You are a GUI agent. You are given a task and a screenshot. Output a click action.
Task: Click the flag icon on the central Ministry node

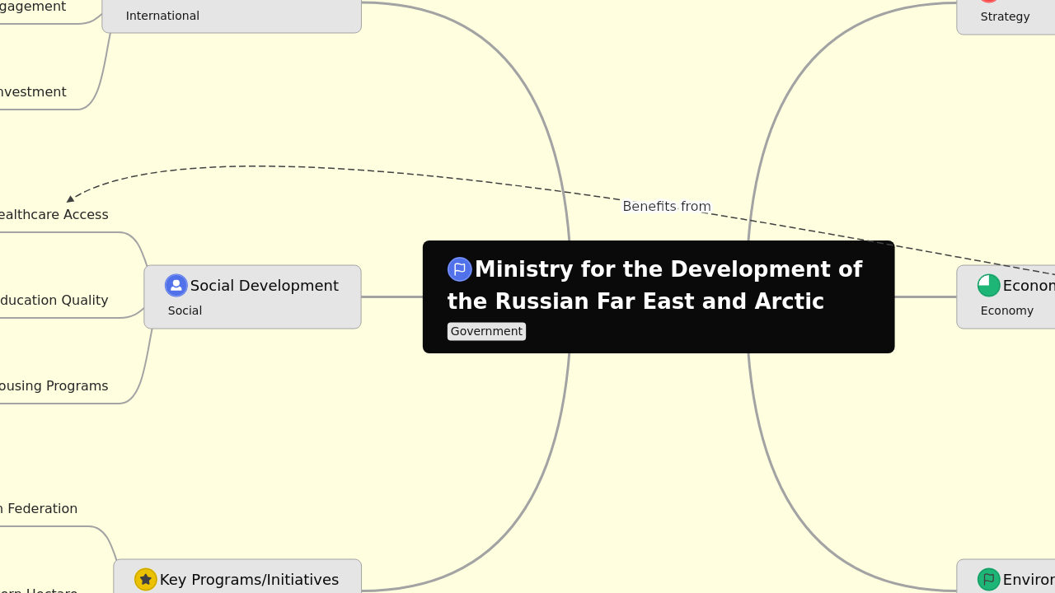click(460, 269)
